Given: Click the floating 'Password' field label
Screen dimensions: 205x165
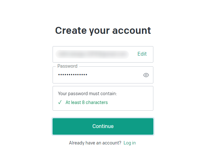Looking at the screenshot, I should point(67,66).
